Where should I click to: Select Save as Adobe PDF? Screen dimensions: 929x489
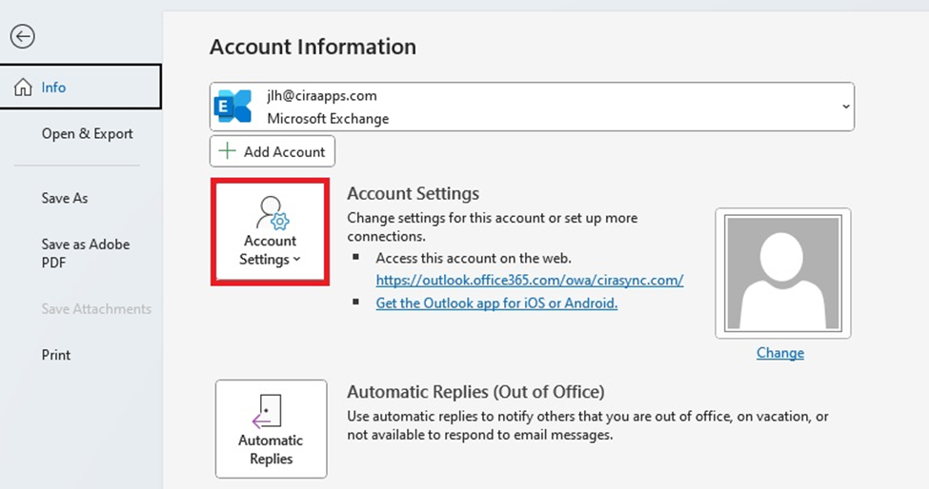(x=86, y=253)
